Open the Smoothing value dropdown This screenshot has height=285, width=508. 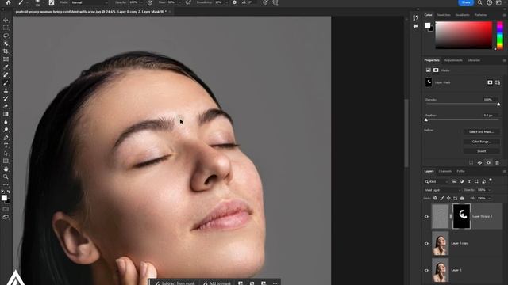pyautogui.click(x=226, y=2)
